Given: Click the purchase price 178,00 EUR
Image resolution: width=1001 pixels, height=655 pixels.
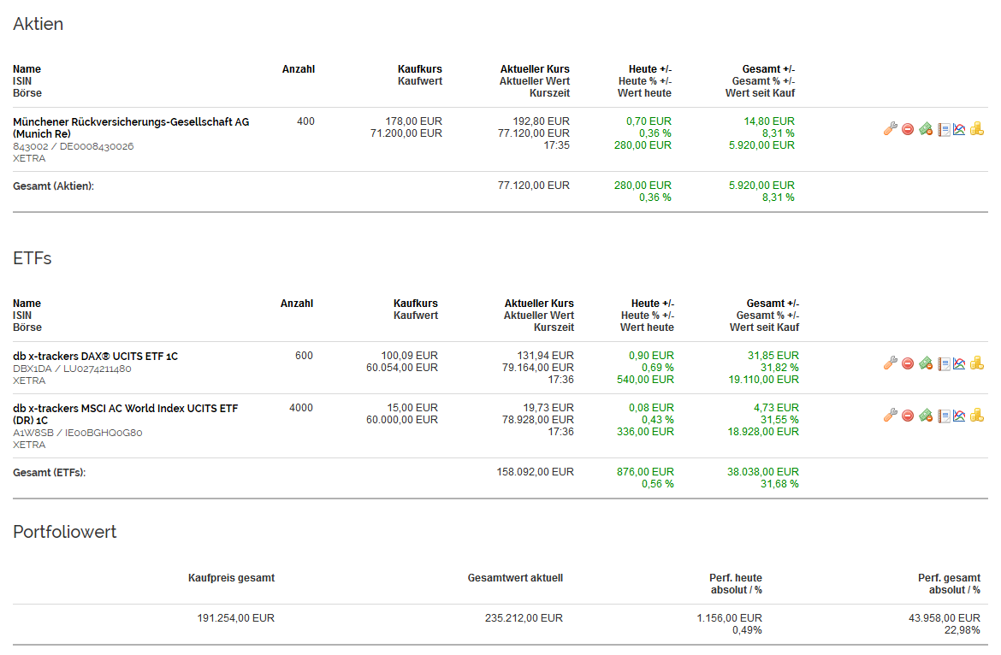Looking at the screenshot, I should click(x=414, y=121).
